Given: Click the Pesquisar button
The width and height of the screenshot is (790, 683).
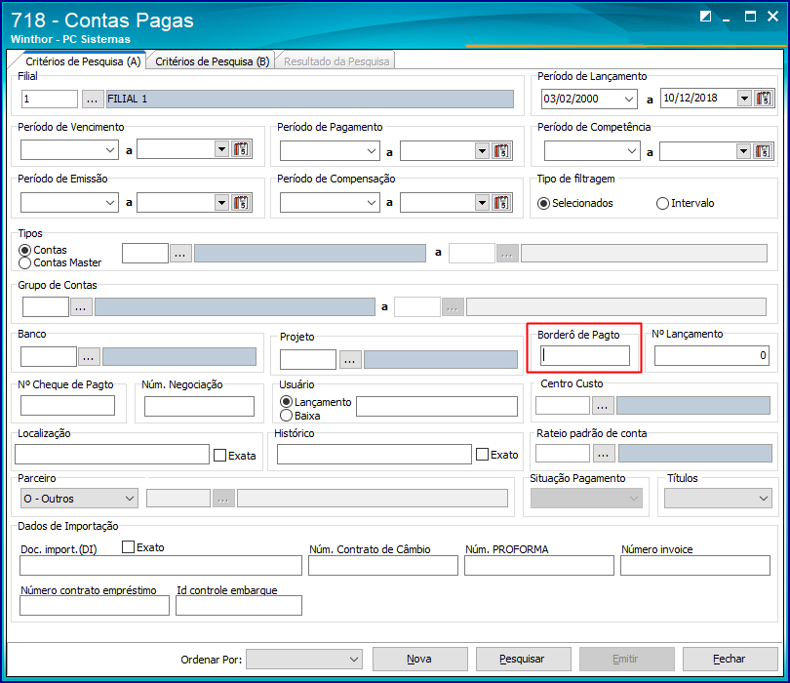Looking at the screenshot, I should click(523, 659).
